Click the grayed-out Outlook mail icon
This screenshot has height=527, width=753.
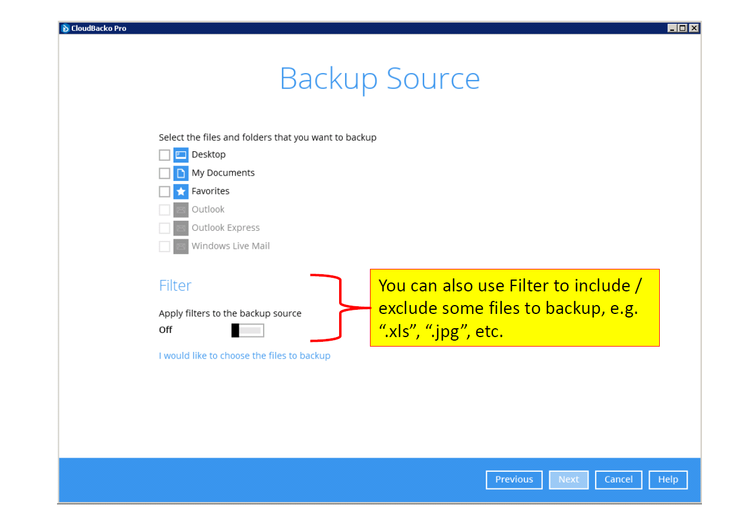tap(180, 209)
